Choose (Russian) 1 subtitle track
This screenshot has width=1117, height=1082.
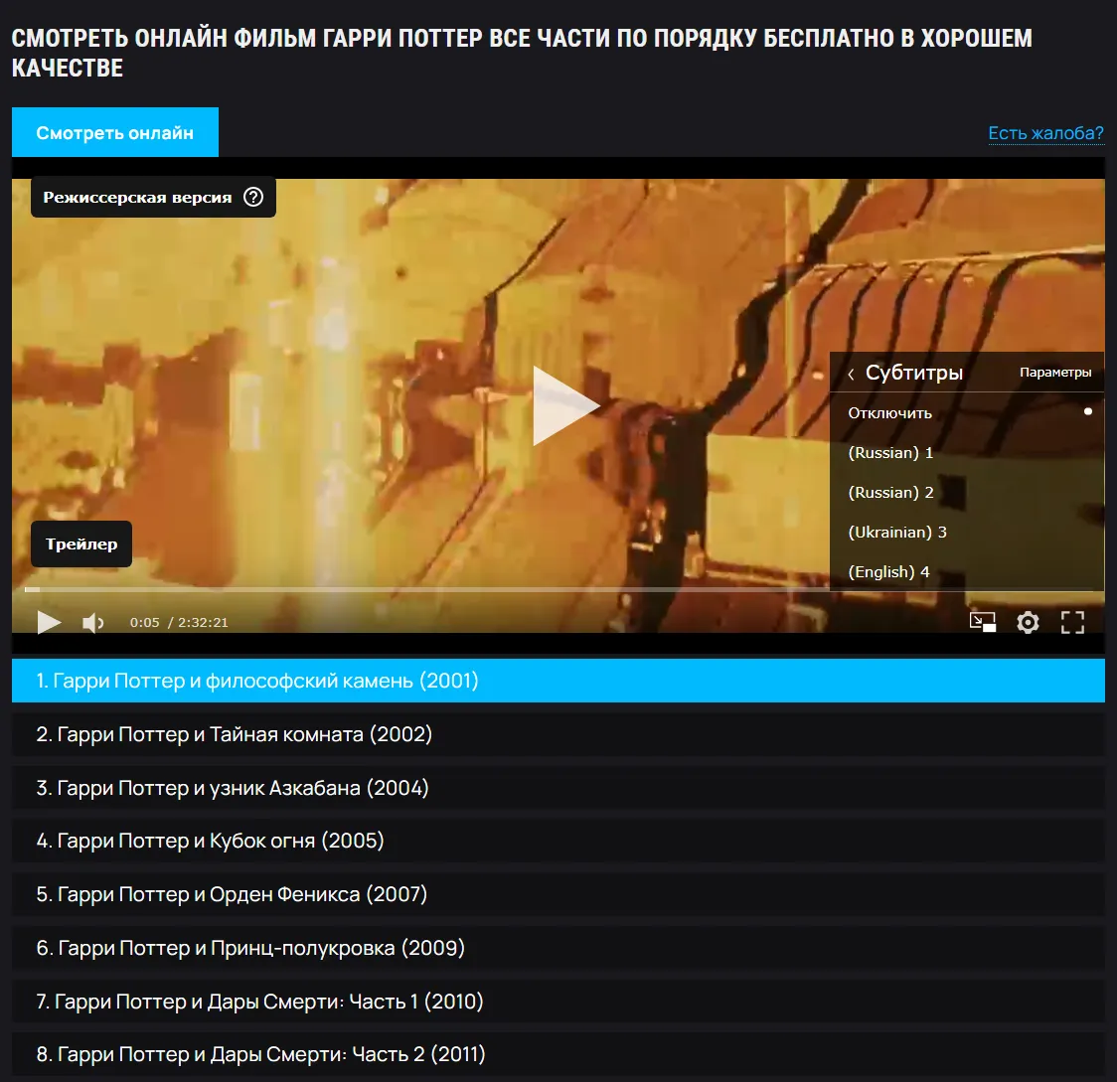[967, 453]
